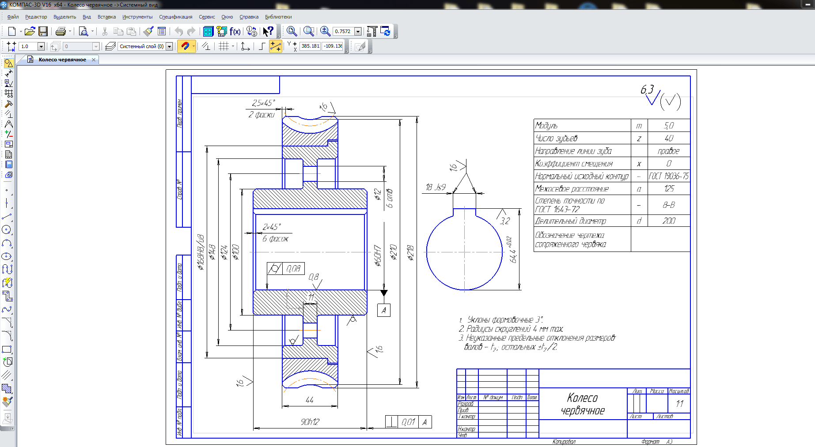This screenshot has height=447, width=815.
Task: Click the context help arrow icon
Action: (x=268, y=31)
